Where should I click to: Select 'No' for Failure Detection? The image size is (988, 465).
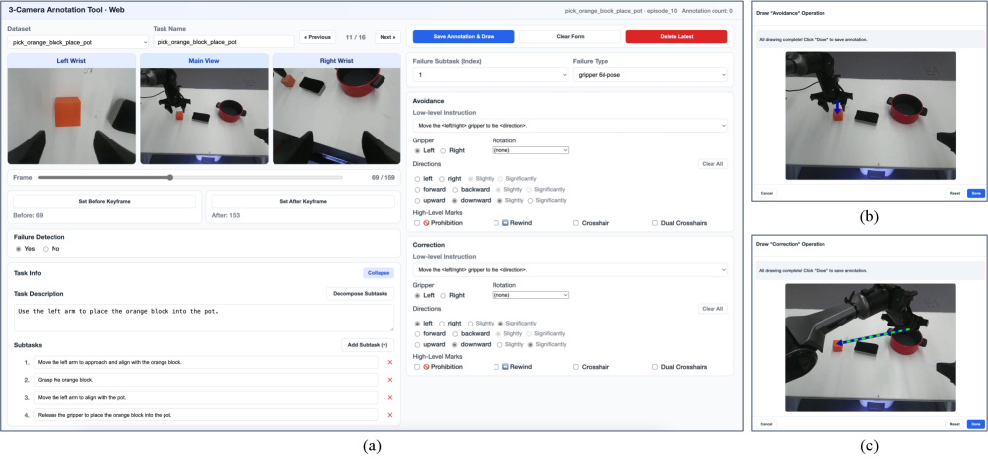(46, 249)
